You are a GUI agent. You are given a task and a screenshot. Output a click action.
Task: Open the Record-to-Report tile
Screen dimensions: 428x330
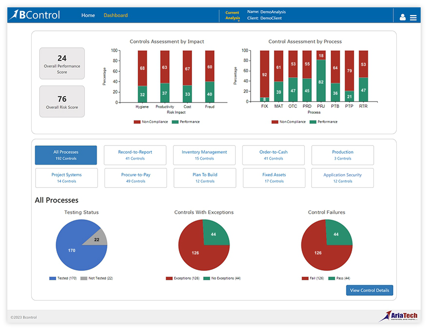135,155
